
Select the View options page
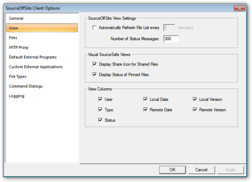click(x=42, y=28)
